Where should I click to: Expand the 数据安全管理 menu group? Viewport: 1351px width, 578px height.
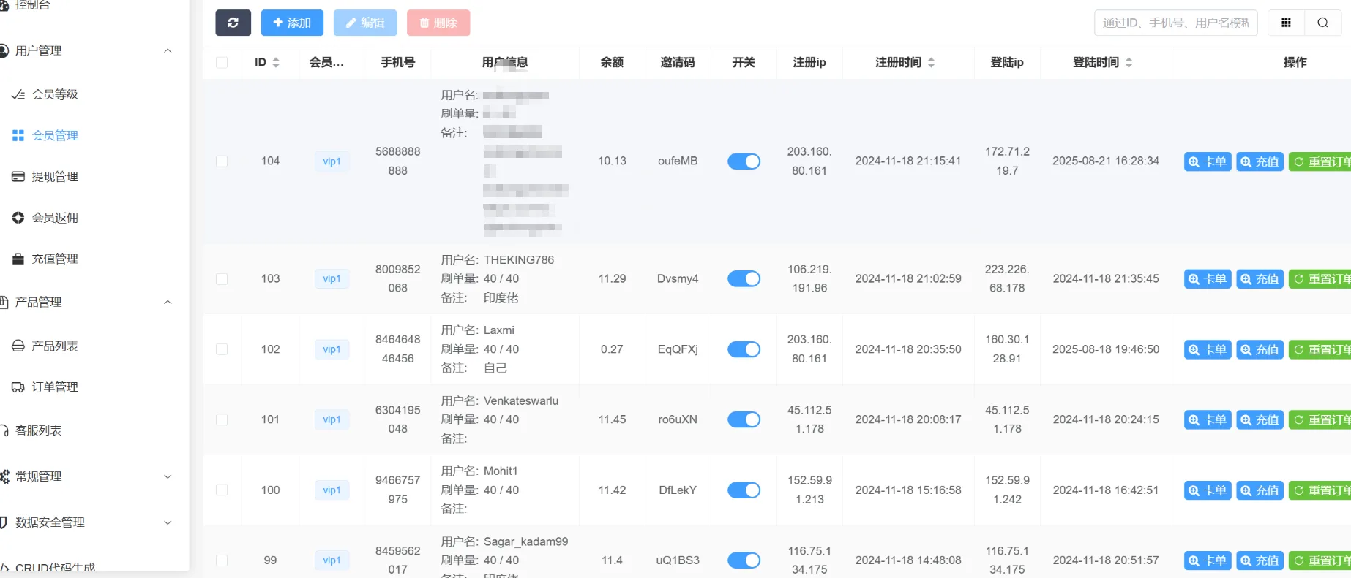point(168,522)
